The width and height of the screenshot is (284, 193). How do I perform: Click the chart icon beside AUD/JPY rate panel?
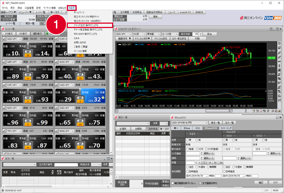[x=57, y=62]
